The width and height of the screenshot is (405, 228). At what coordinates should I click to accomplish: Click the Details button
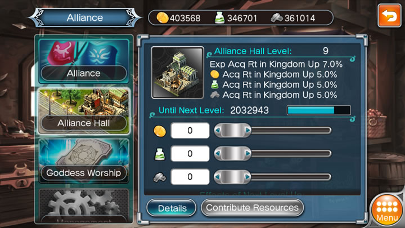pos(172,208)
